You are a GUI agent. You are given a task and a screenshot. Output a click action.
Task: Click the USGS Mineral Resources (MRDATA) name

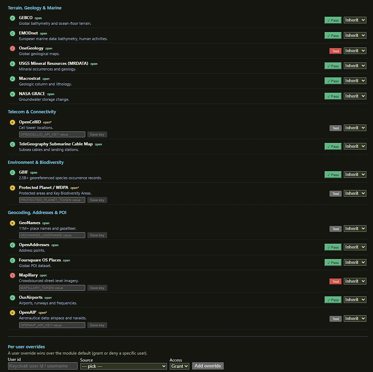click(x=54, y=63)
